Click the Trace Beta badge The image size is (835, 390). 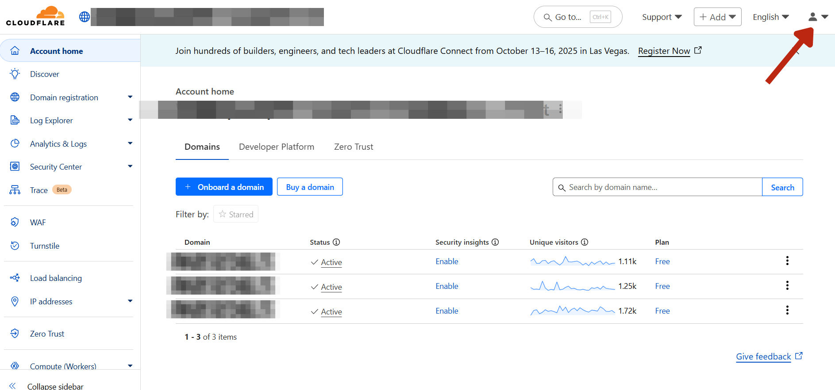pos(62,189)
